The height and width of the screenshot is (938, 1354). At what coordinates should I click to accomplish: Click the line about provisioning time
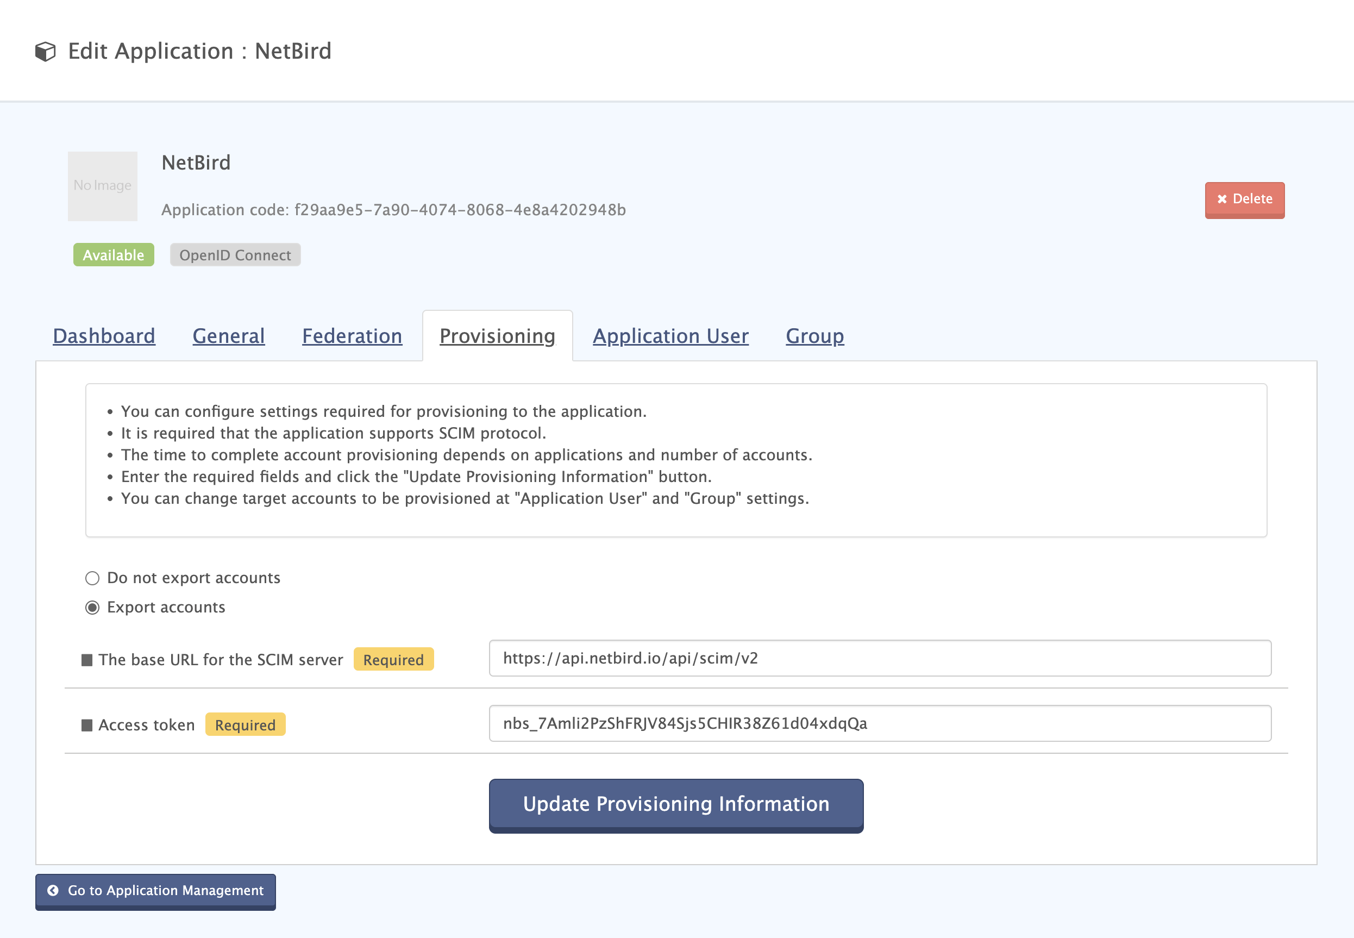pyautogui.click(x=466, y=455)
